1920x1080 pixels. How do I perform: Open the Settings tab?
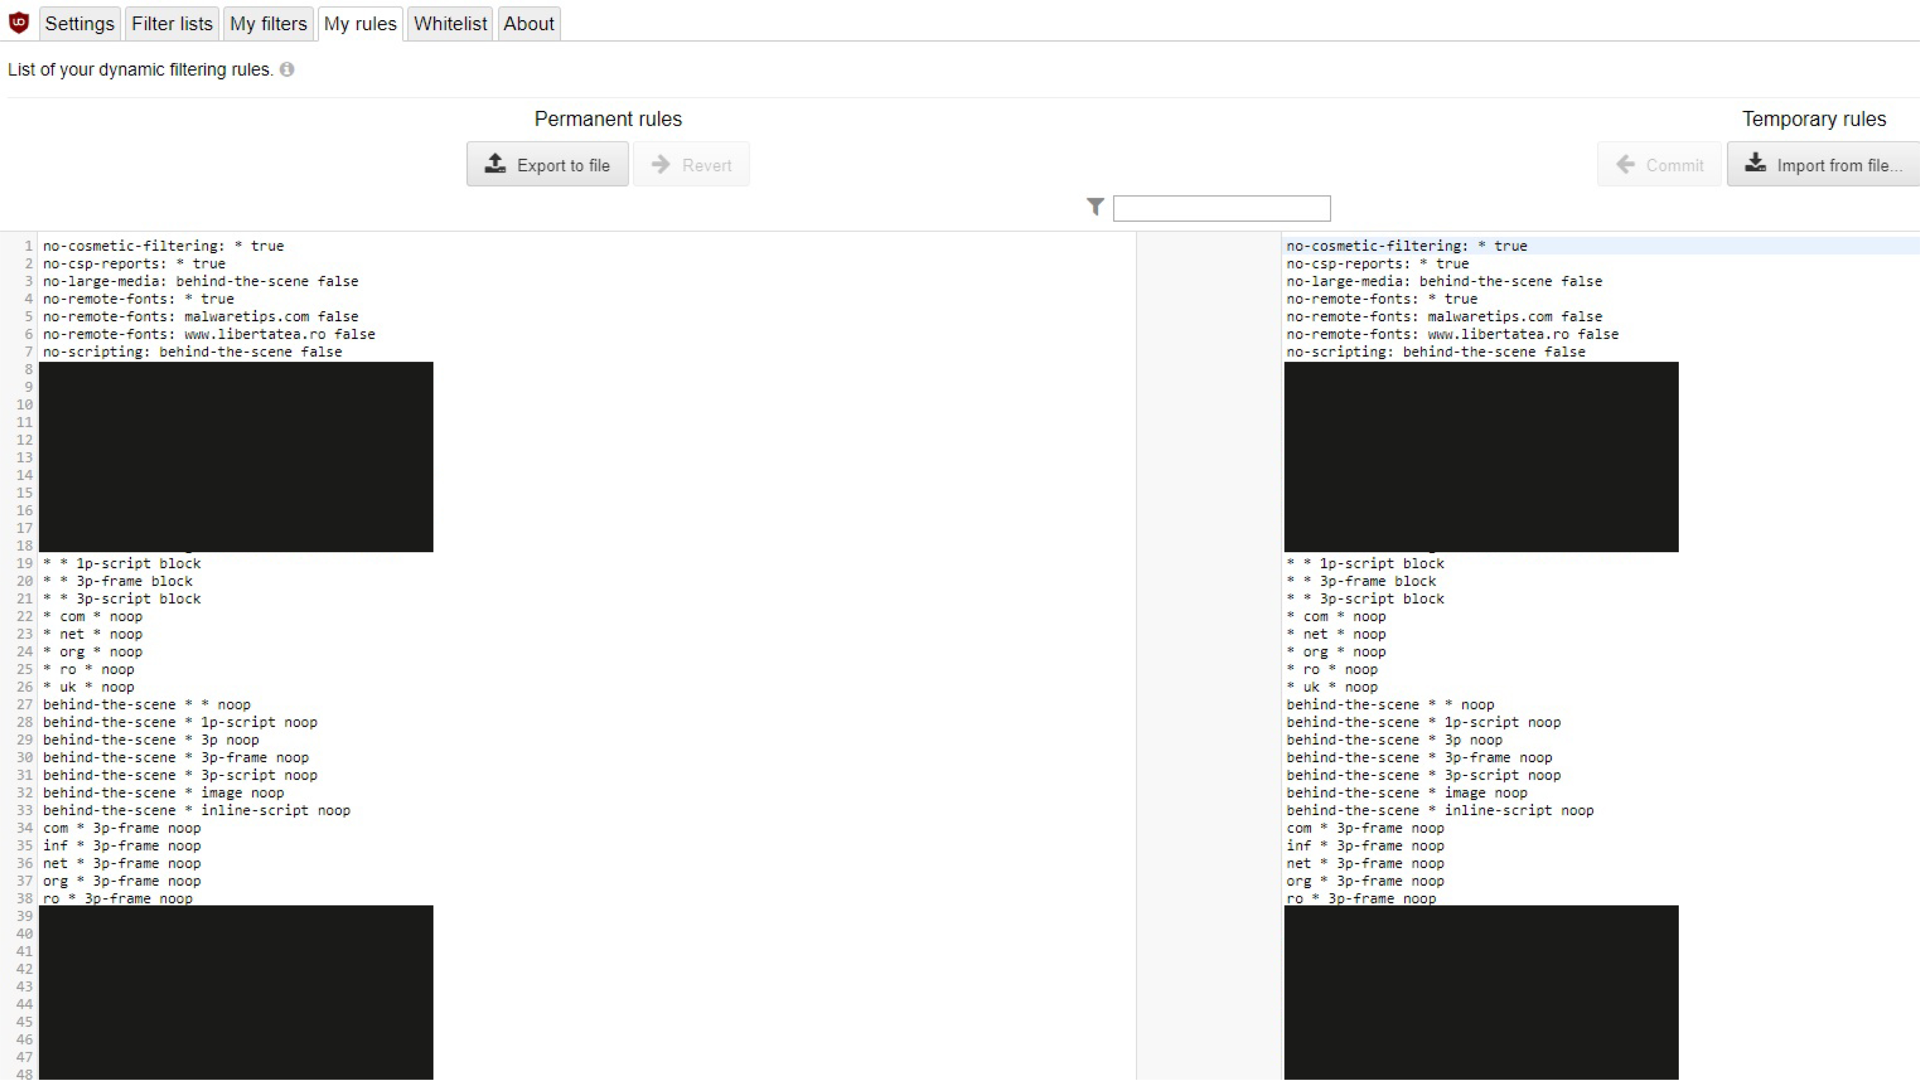coord(79,24)
